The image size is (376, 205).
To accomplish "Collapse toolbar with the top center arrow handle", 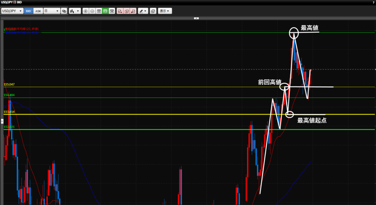I will [x=196, y=18].
